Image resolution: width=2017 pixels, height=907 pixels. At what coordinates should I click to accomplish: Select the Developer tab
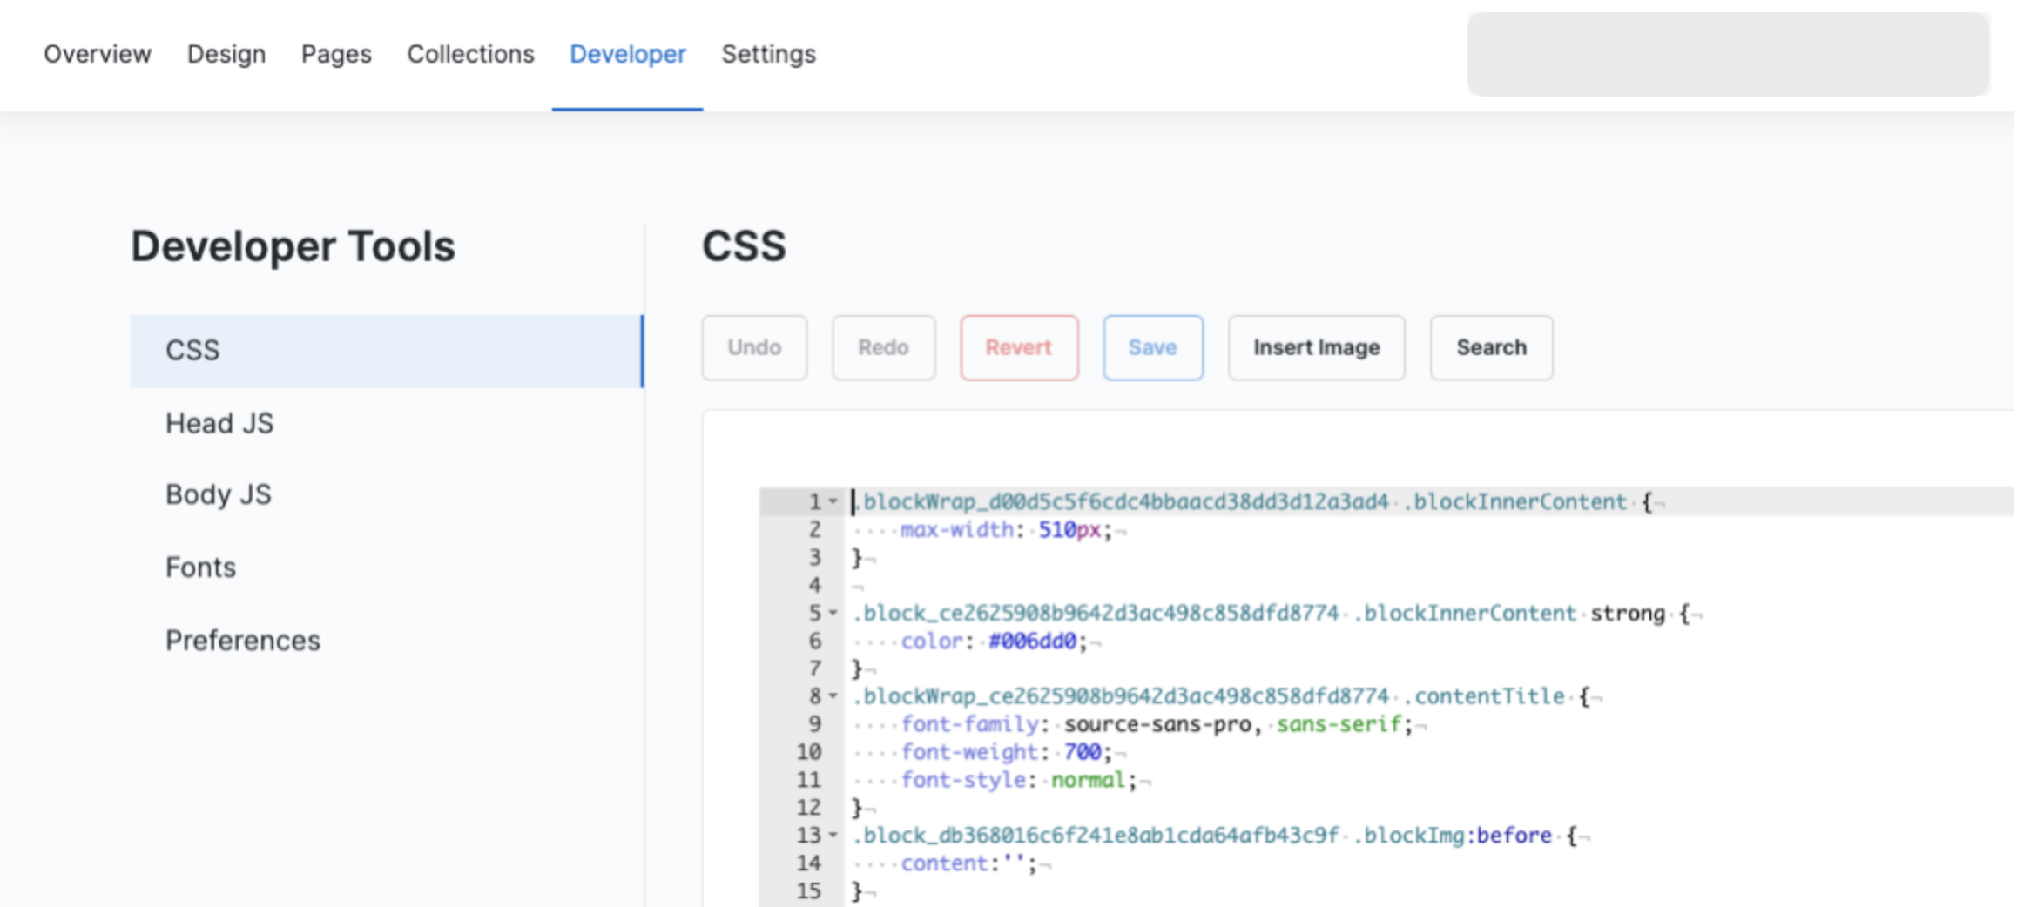pyautogui.click(x=628, y=54)
